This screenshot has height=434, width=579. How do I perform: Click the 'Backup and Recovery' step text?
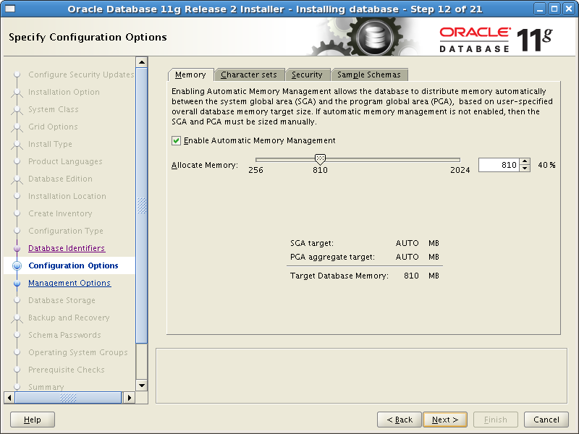[x=69, y=318]
